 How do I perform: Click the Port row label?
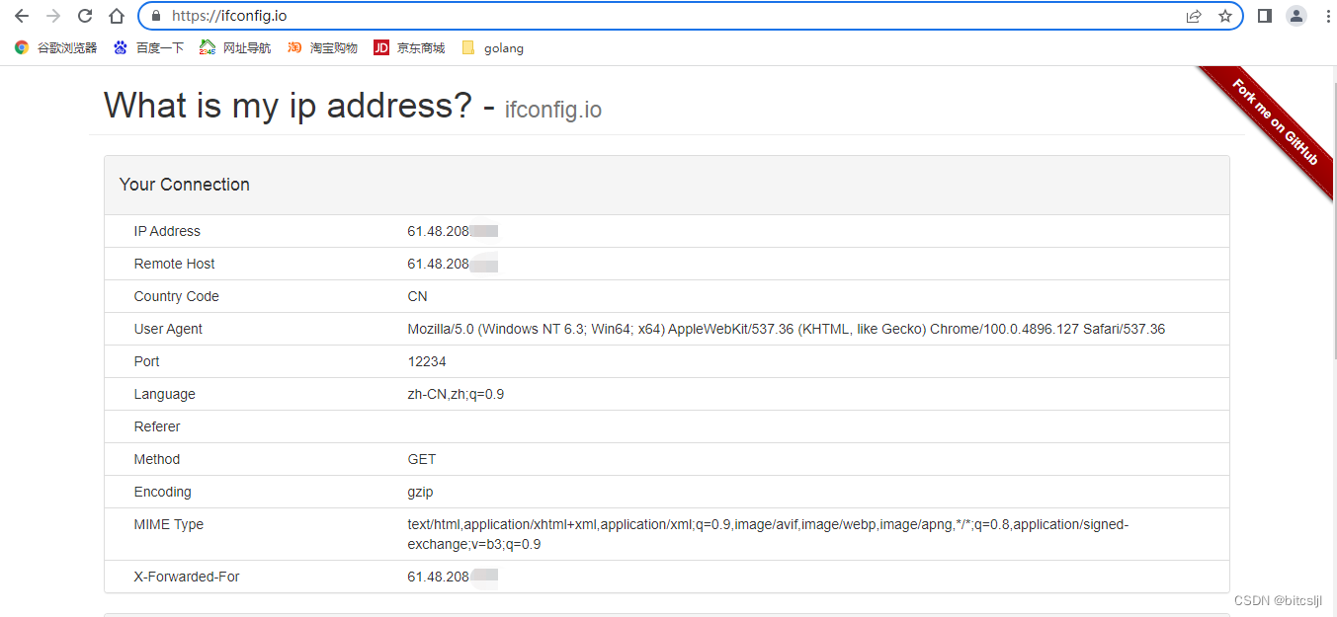pyautogui.click(x=146, y=361)
